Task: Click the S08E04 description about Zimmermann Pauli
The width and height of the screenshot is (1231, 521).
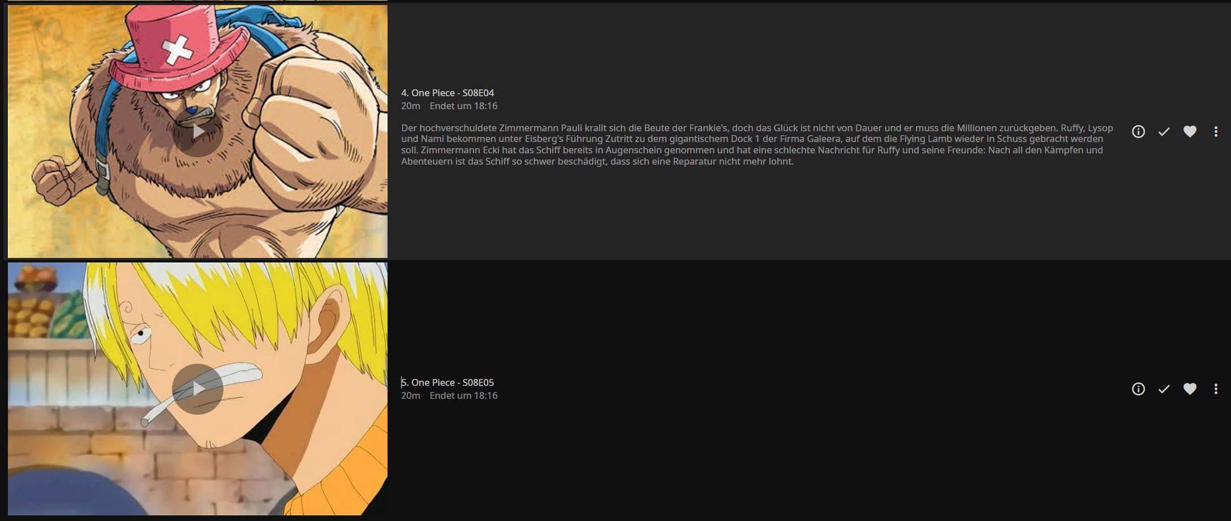Action: 757,144
